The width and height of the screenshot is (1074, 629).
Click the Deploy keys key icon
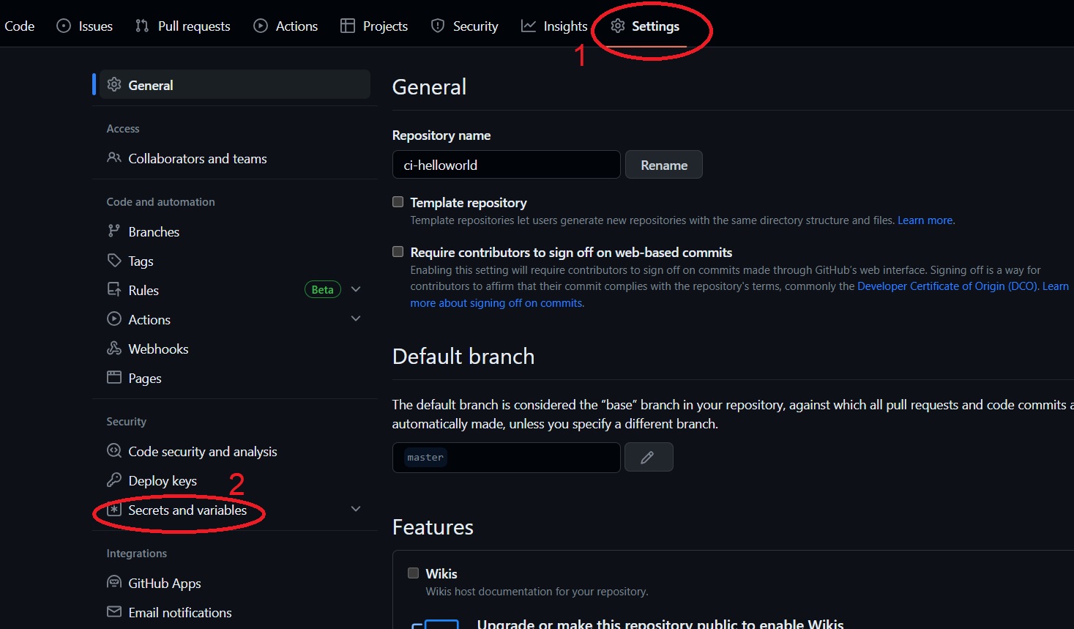(x=114, y=480)
